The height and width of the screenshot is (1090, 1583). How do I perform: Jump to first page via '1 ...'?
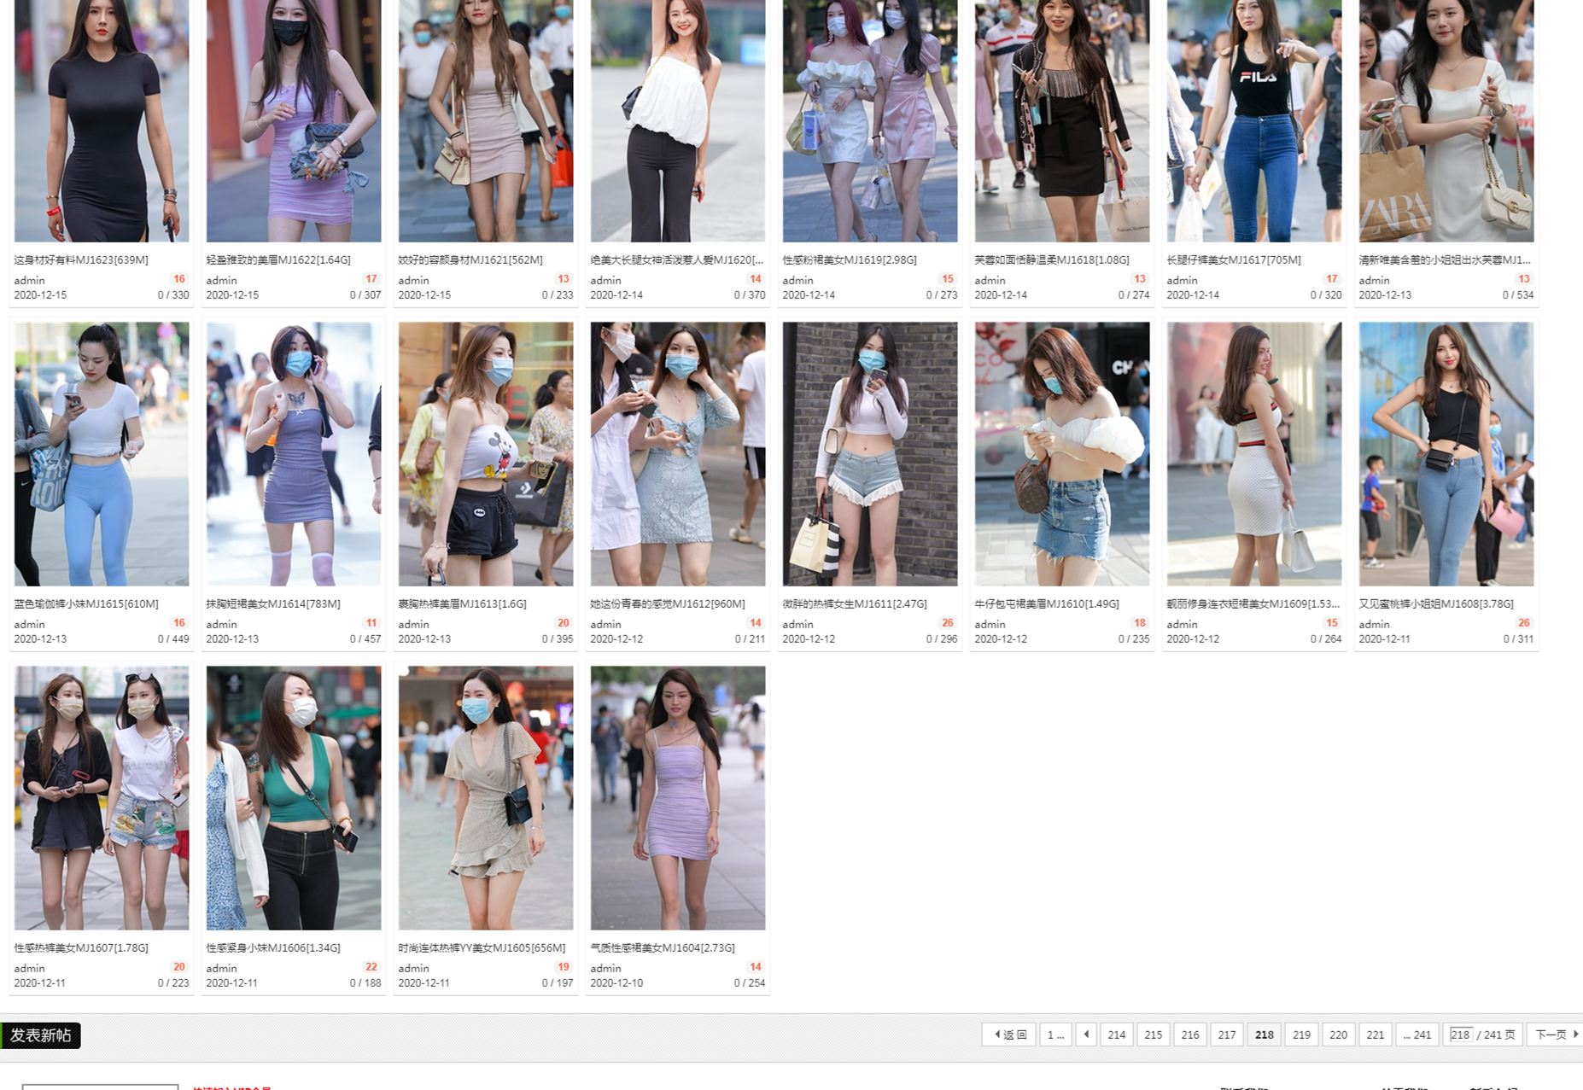(1055, 1035)
